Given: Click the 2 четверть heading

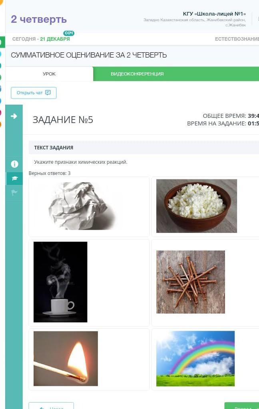Looking at the screenshot, I should 39,19.
